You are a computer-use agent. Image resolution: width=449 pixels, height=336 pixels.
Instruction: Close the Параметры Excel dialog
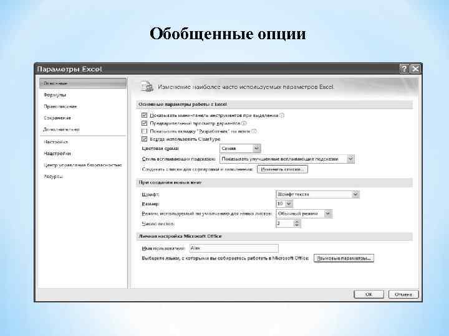[x=415, y=69]
